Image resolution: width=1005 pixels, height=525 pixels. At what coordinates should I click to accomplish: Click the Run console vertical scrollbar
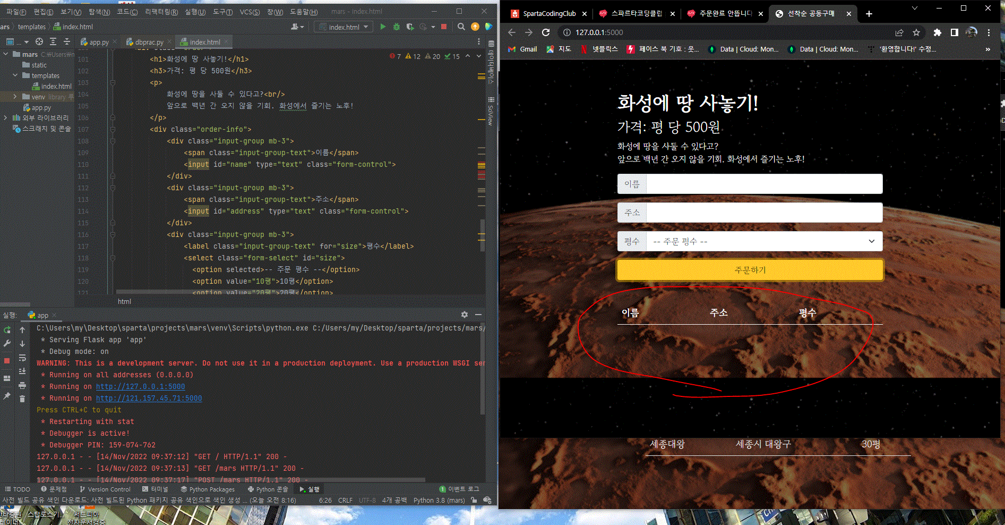click(x=482, y=369)
